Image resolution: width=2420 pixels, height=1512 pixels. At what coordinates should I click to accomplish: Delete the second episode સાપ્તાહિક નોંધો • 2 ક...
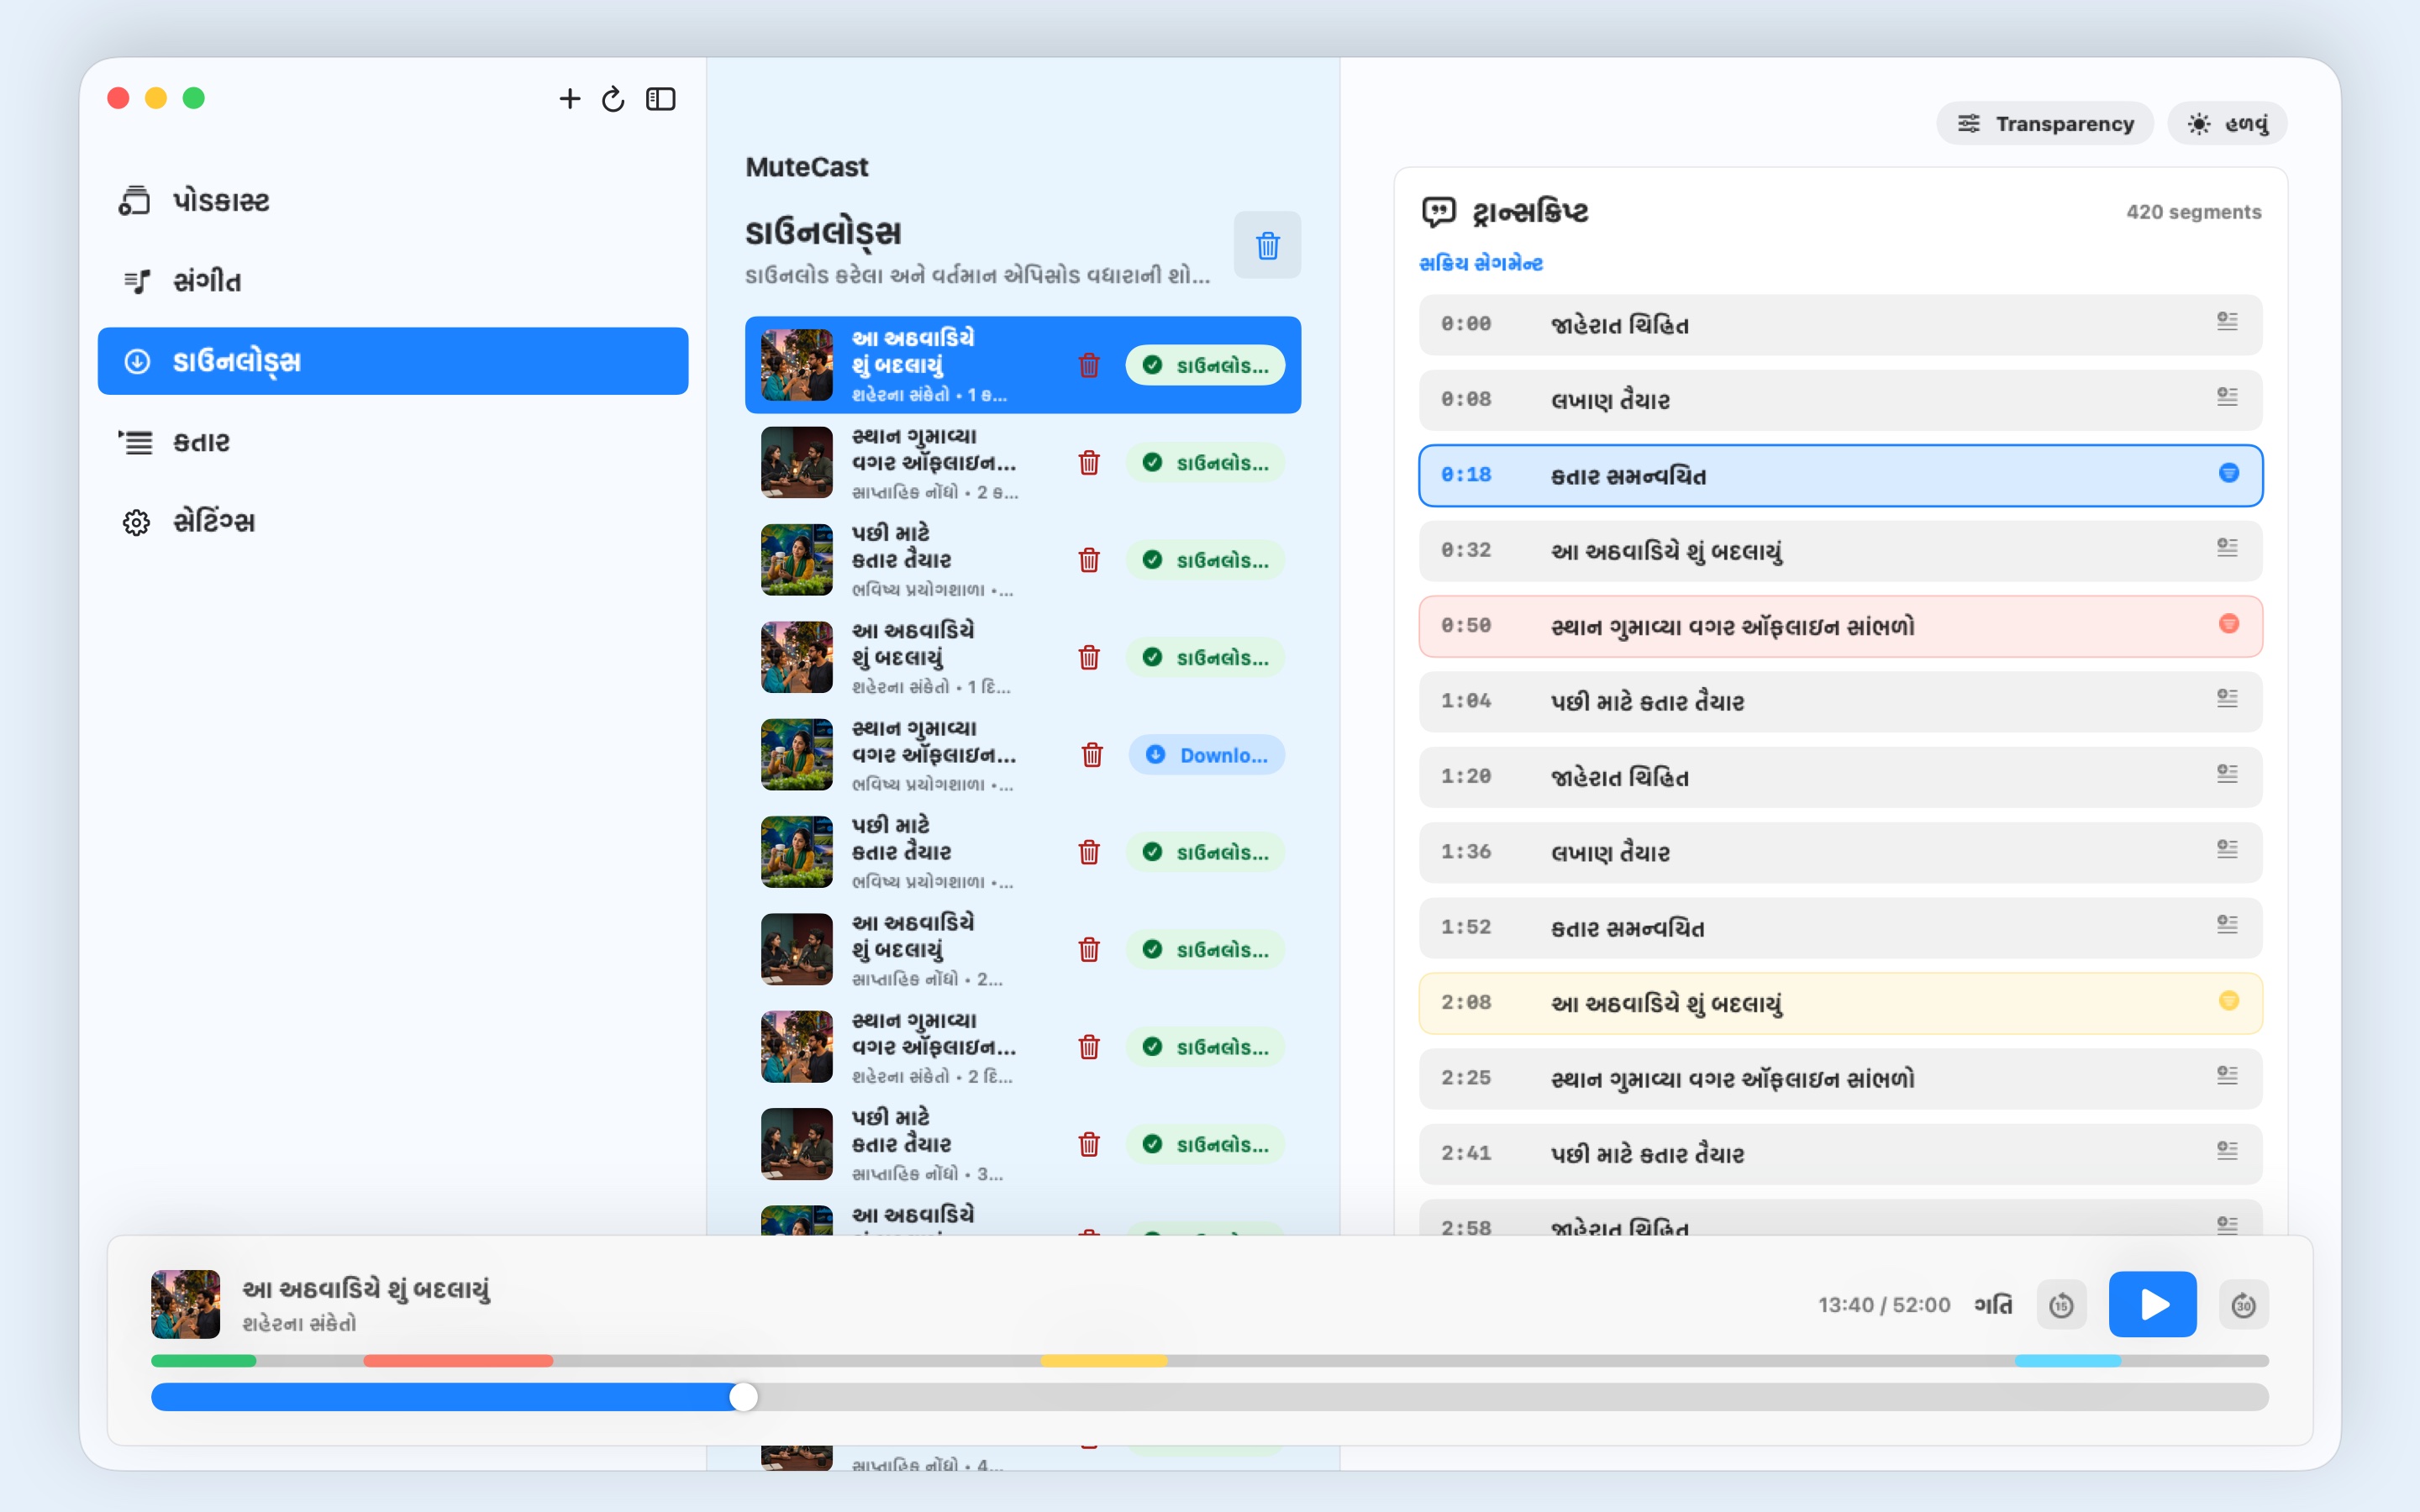1089,463
